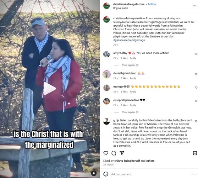
Task: Open chinnu_beingherself's profile from Liked by
Action: (x=127, y=161)
